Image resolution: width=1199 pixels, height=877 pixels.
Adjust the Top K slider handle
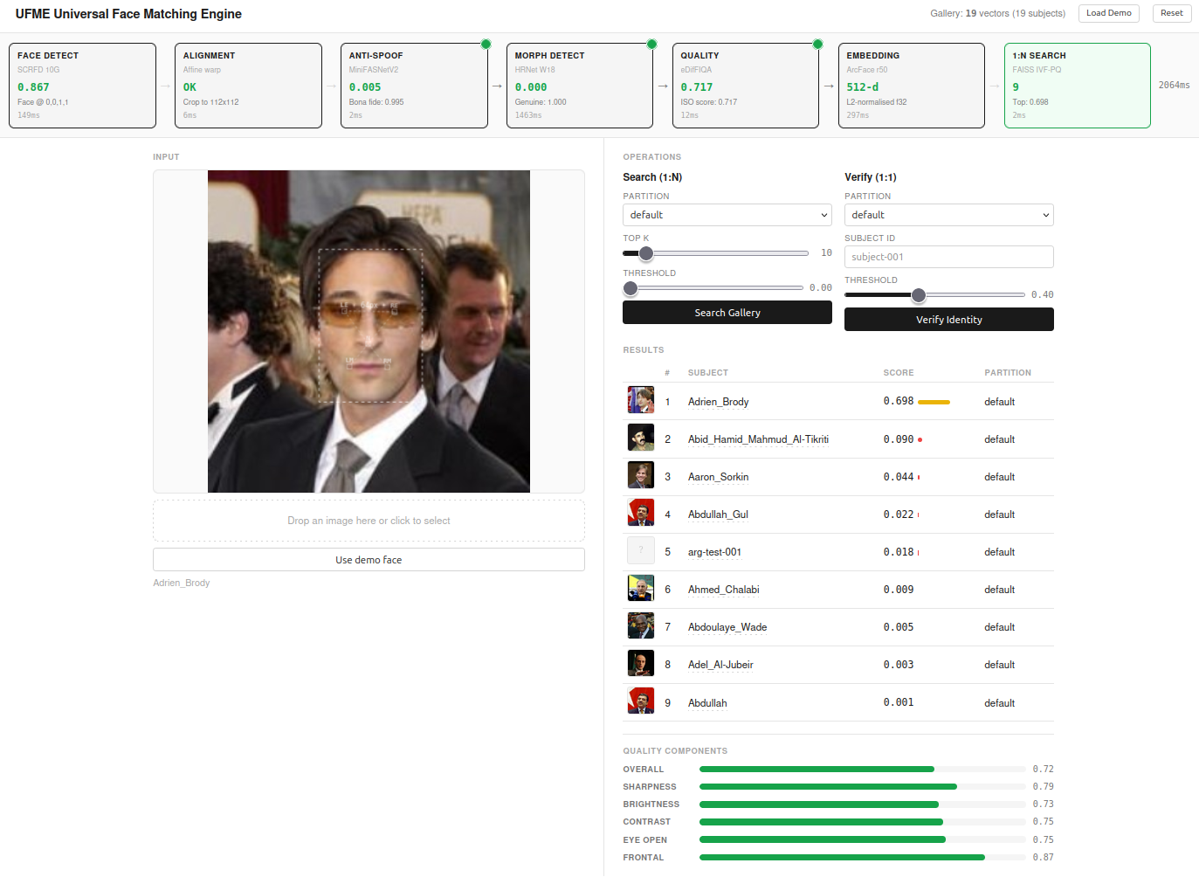(645, 253)
